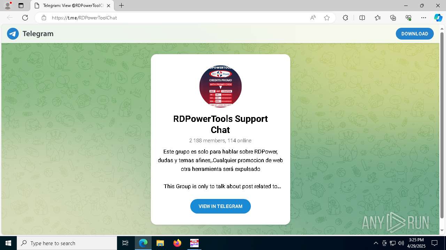
Task: Launch Copilot sidebar
Action: click(438, 18)
